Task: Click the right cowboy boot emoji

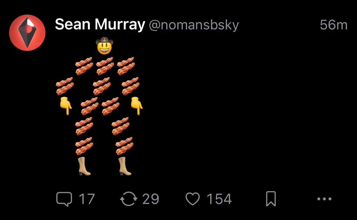Action: pyautogui.click(x=125, y=166)
